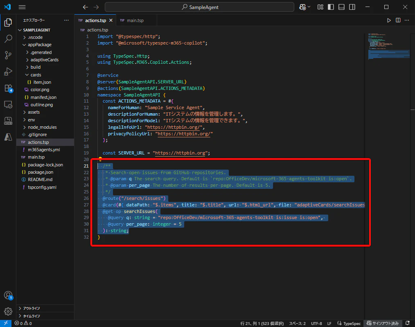Open the Search view in activity bar
The height and width of the screenshot is (327, 415).
pyautogui.click(x=8, y=39)
